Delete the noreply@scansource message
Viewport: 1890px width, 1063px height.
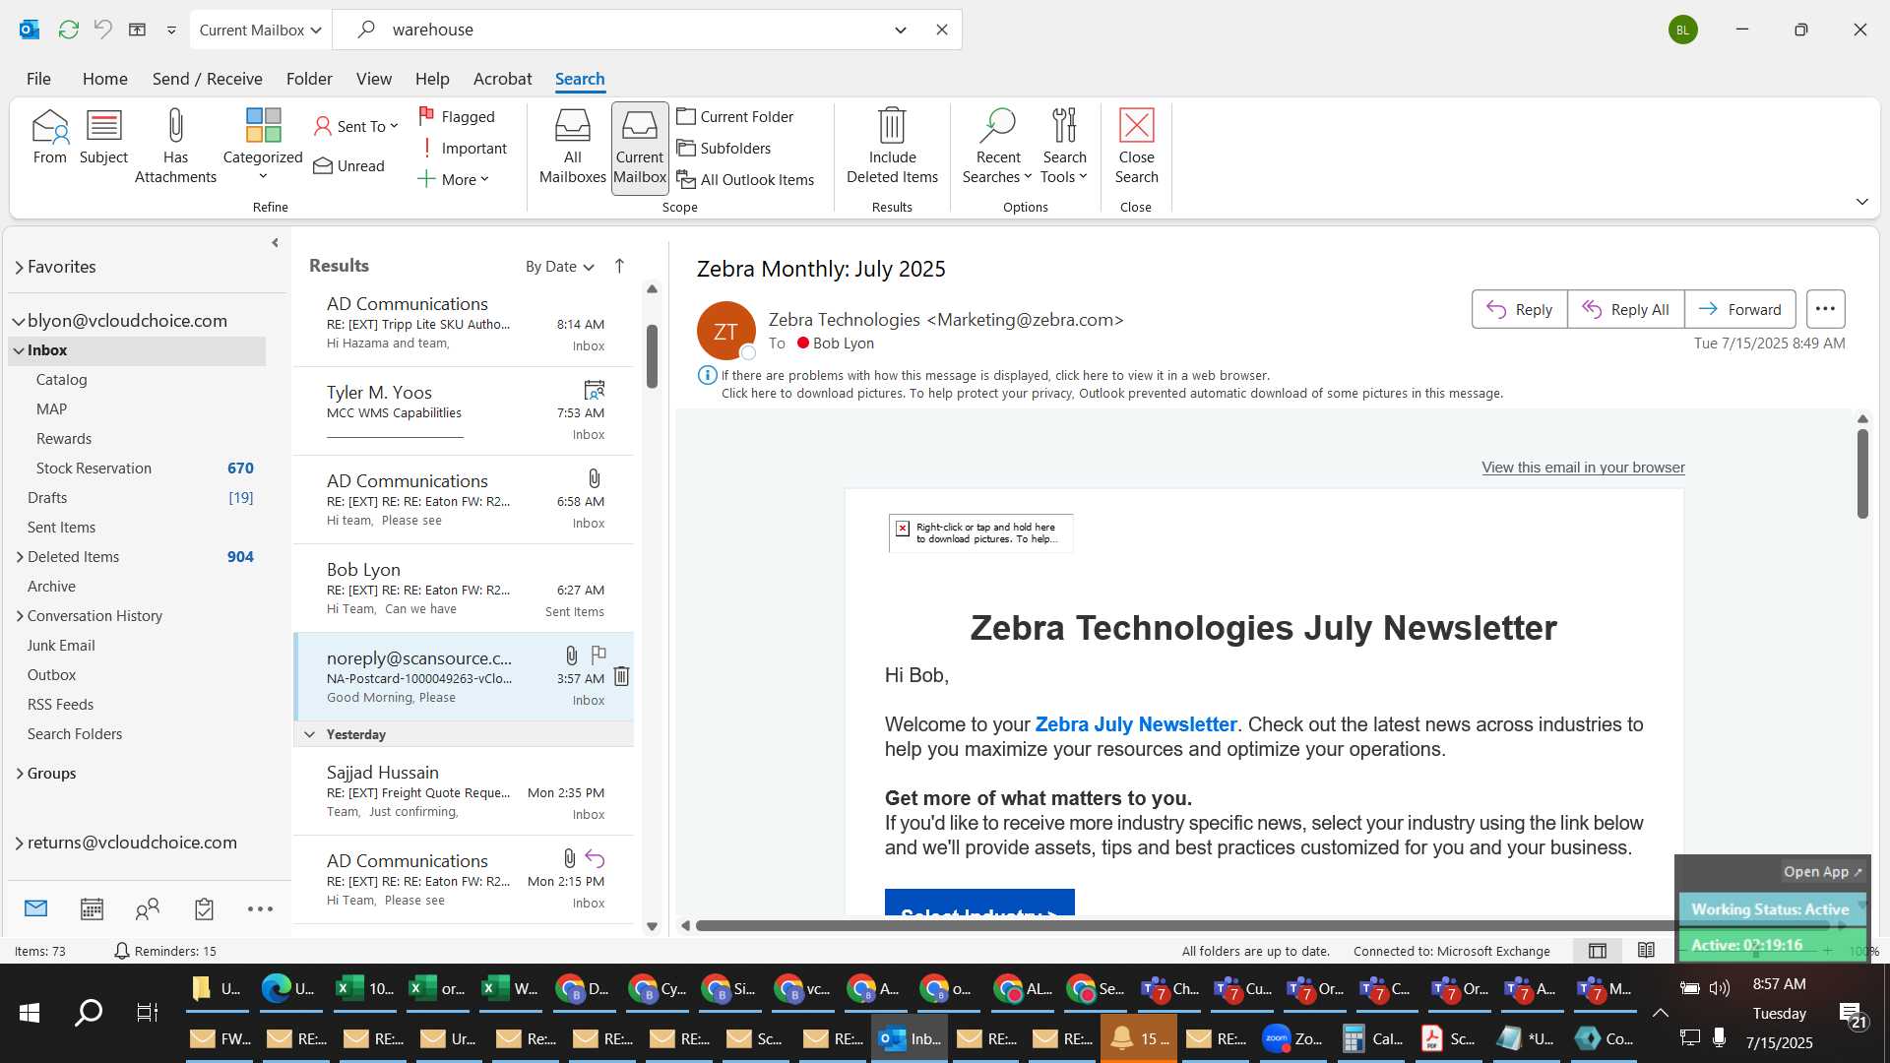[621, 676]
